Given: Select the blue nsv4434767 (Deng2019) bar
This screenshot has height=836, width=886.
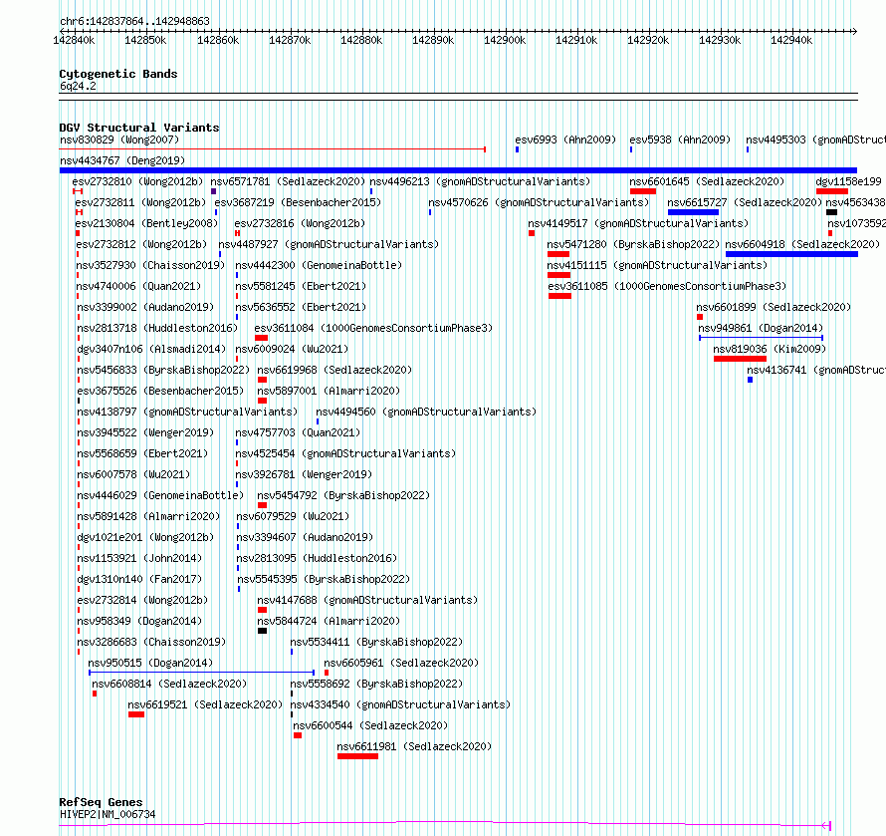Looking at the screenshot, I should click(458, 170).
